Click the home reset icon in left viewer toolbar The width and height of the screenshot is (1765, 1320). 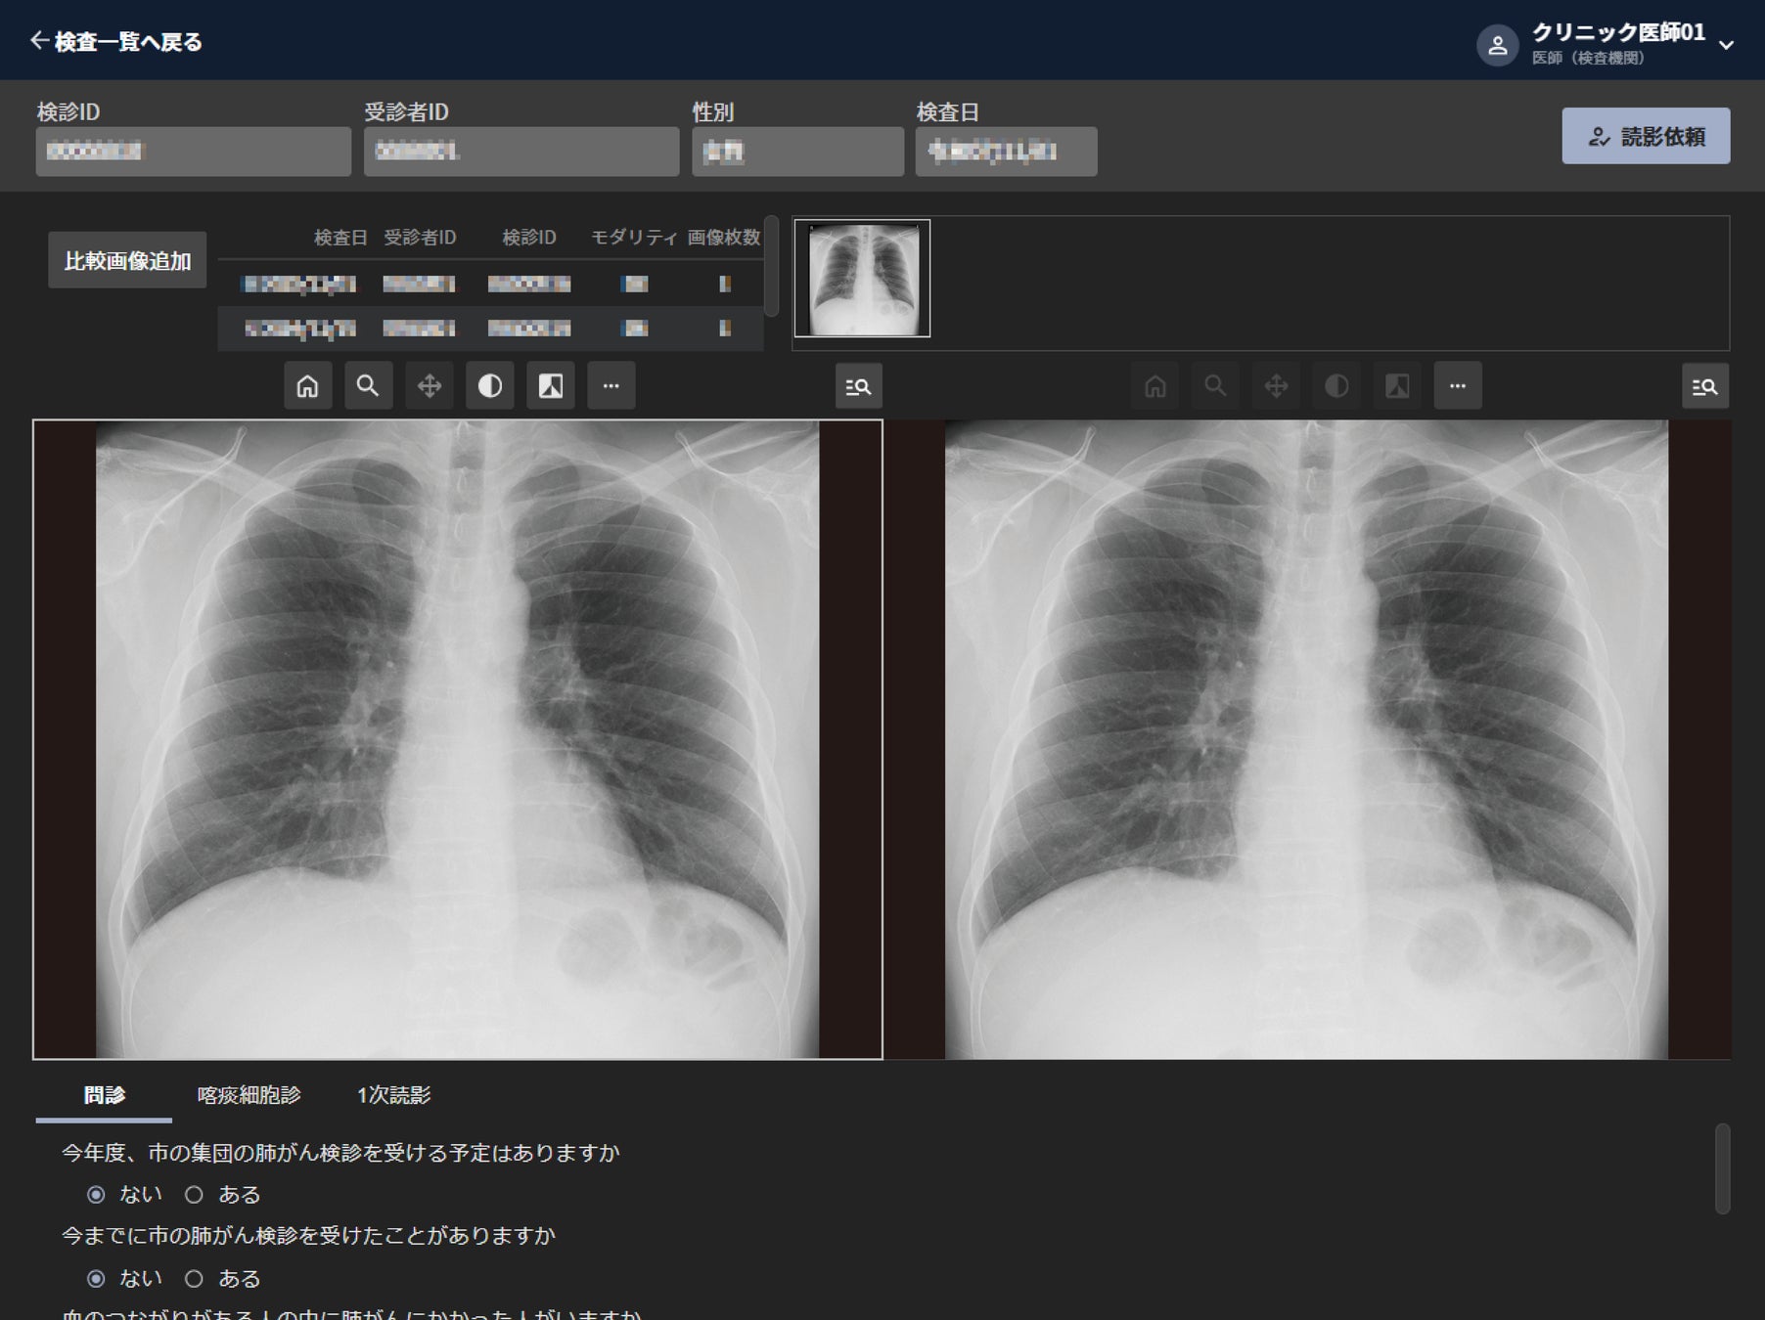[x=307, y=386]
